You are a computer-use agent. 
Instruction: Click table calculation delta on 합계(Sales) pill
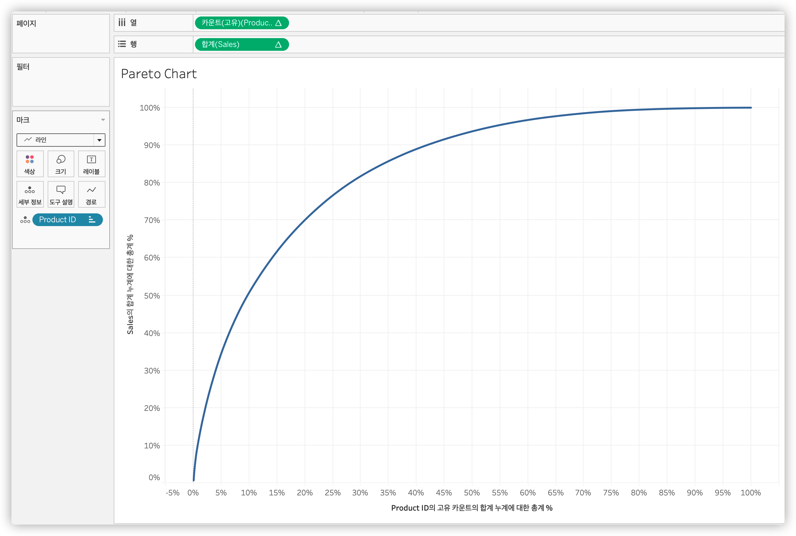click(x=278, y=44)
